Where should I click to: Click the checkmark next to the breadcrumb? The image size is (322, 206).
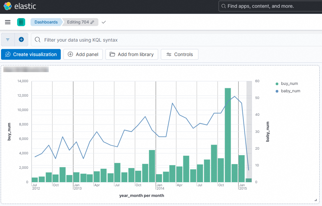click(104, 22)
